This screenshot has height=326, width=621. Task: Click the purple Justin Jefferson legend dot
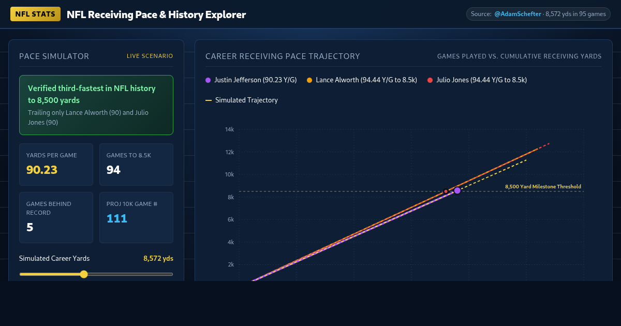208,80
